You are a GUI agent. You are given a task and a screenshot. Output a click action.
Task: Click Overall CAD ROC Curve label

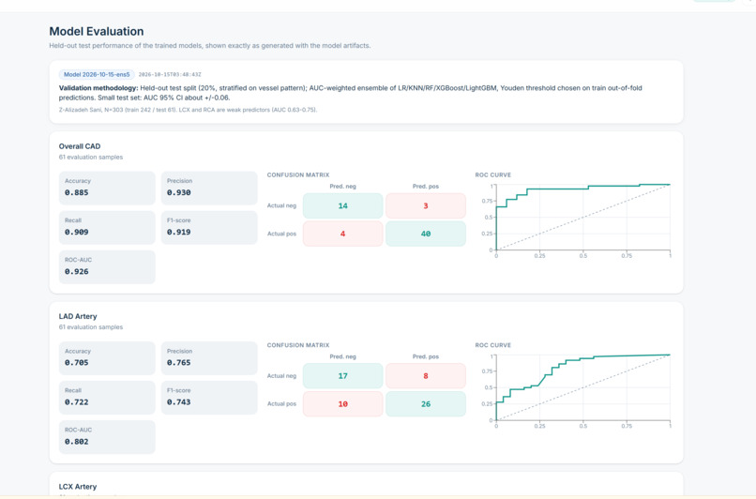pyautogui.click(x=492, y=175)
